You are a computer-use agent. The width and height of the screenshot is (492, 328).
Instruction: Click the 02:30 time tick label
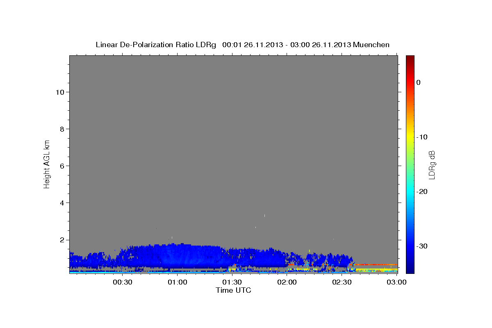tap(342, 282)
